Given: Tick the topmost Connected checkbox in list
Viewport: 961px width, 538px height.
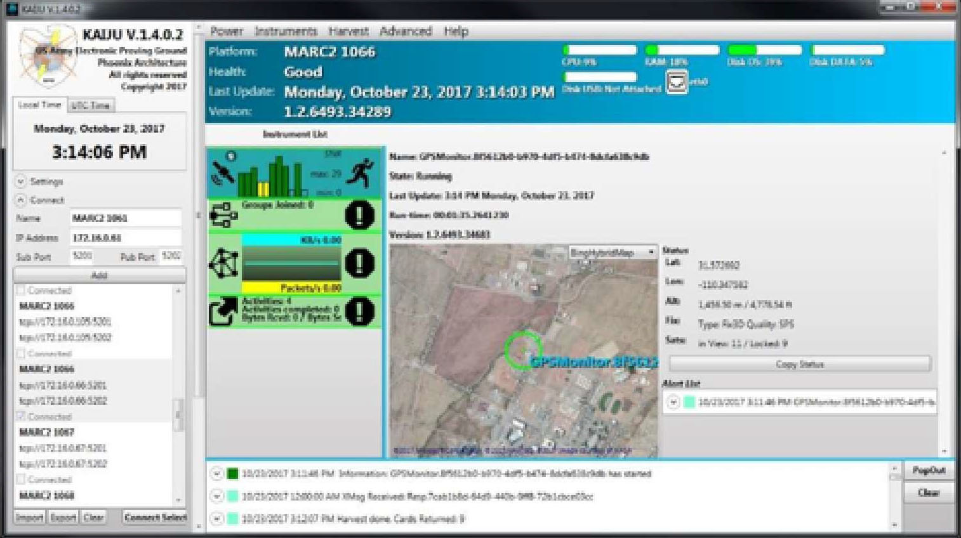Looking at the screenshot, I should point(21,291).
